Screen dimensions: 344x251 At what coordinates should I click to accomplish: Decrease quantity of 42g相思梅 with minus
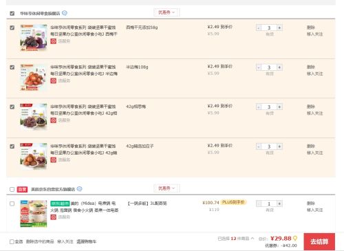pos(259,107)
